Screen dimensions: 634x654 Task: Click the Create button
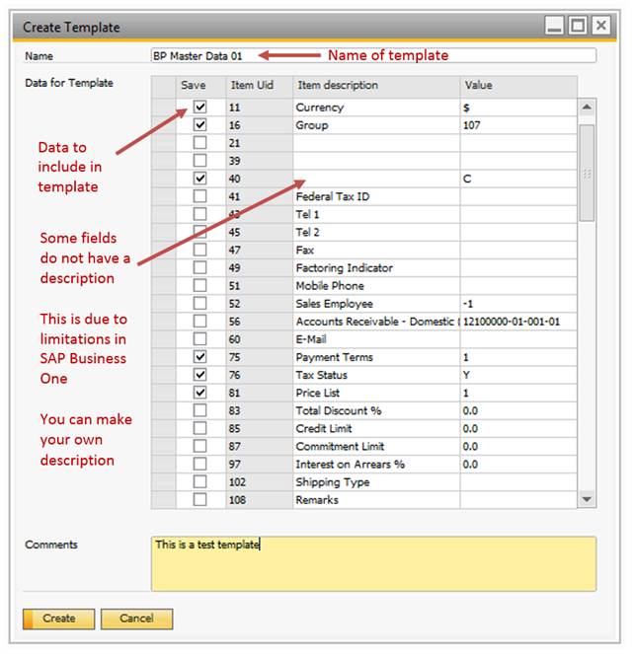pos(58,618)
